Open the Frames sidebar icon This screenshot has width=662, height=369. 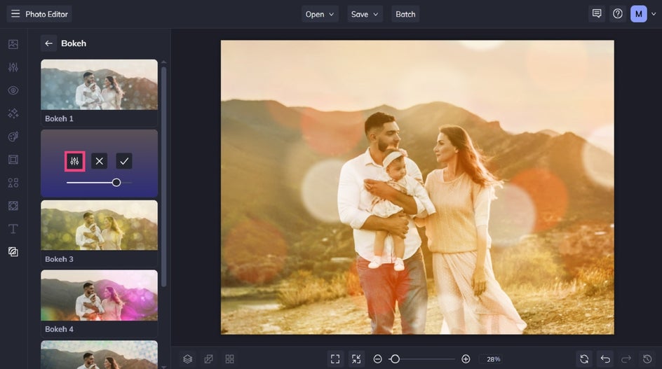tap(13, 160)
